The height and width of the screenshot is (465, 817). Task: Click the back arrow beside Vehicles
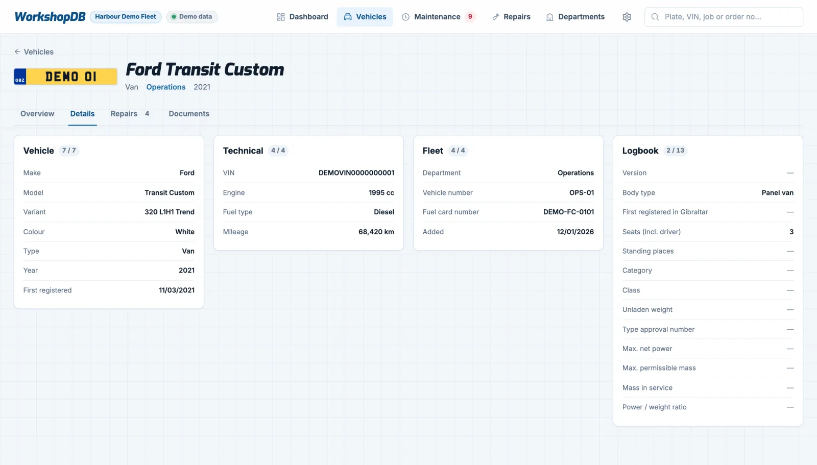[x=17, y=52]
